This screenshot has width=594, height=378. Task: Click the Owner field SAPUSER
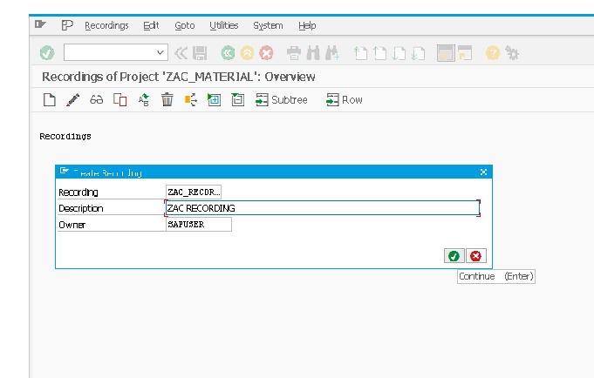pyautogui.click(x=199, y=225)
